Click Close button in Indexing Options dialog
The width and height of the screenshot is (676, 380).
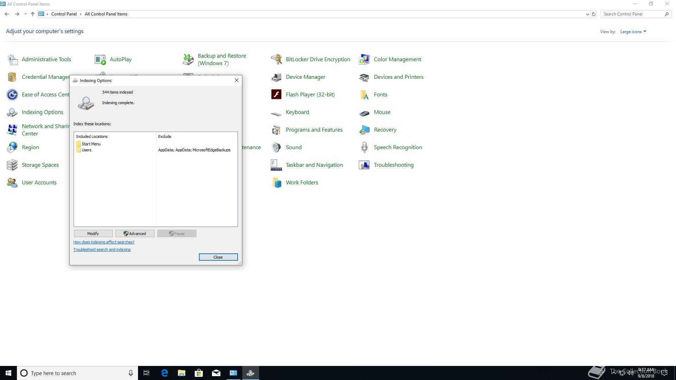pos(218,257)
